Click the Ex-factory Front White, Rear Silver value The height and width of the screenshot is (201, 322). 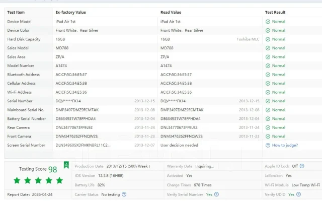click(x=77, y=30)
